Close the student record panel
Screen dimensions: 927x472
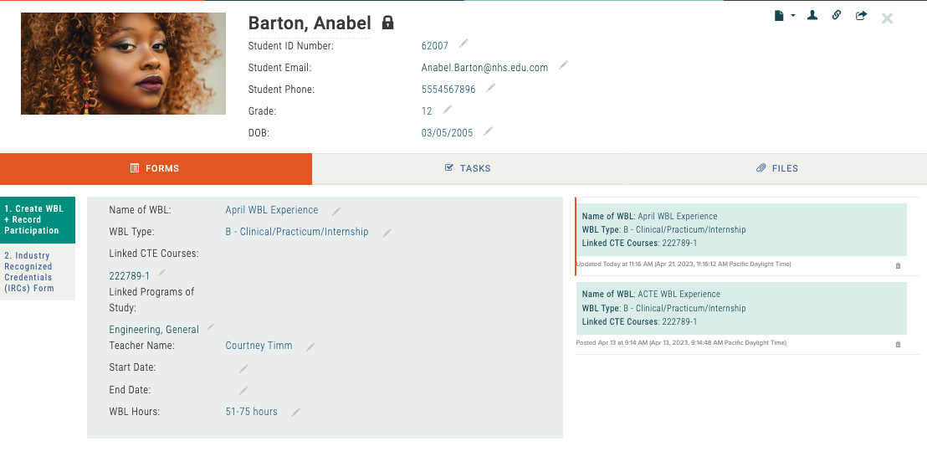coord(887,18)
